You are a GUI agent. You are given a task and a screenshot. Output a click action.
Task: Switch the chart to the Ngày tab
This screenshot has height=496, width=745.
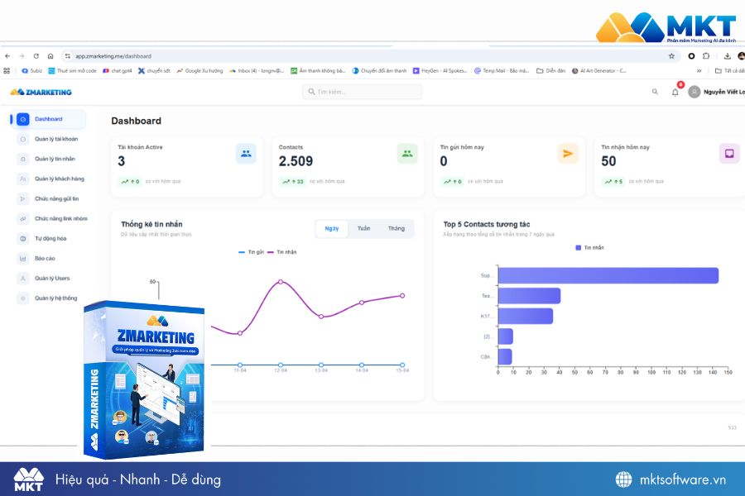point(332,228)
